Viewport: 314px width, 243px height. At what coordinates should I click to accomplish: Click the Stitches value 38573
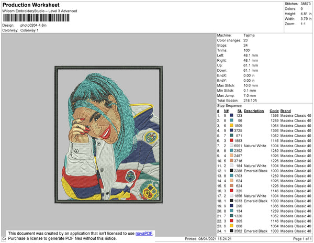point(306,4)
